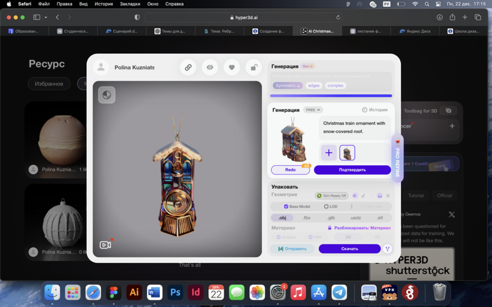Click the Подтвердить confirm button
This screenshot has width=492, height=307.
[352, 170]
